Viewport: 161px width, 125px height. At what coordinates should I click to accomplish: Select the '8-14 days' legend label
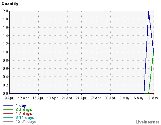click(25, 117)
